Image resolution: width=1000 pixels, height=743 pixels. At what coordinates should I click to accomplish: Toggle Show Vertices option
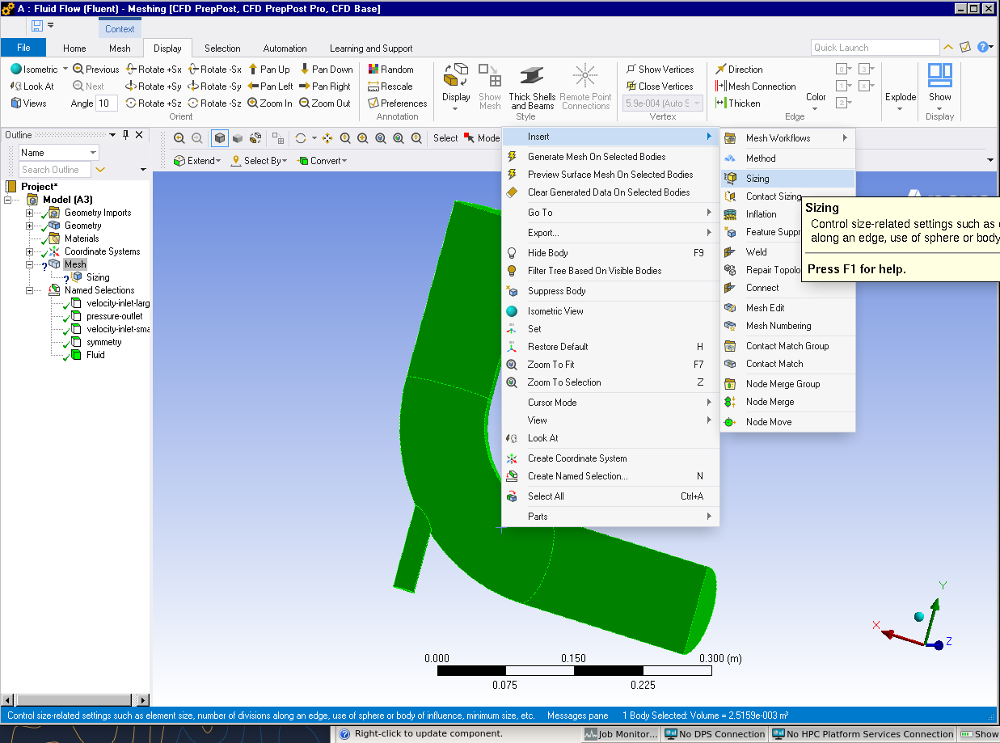(659, 70)
